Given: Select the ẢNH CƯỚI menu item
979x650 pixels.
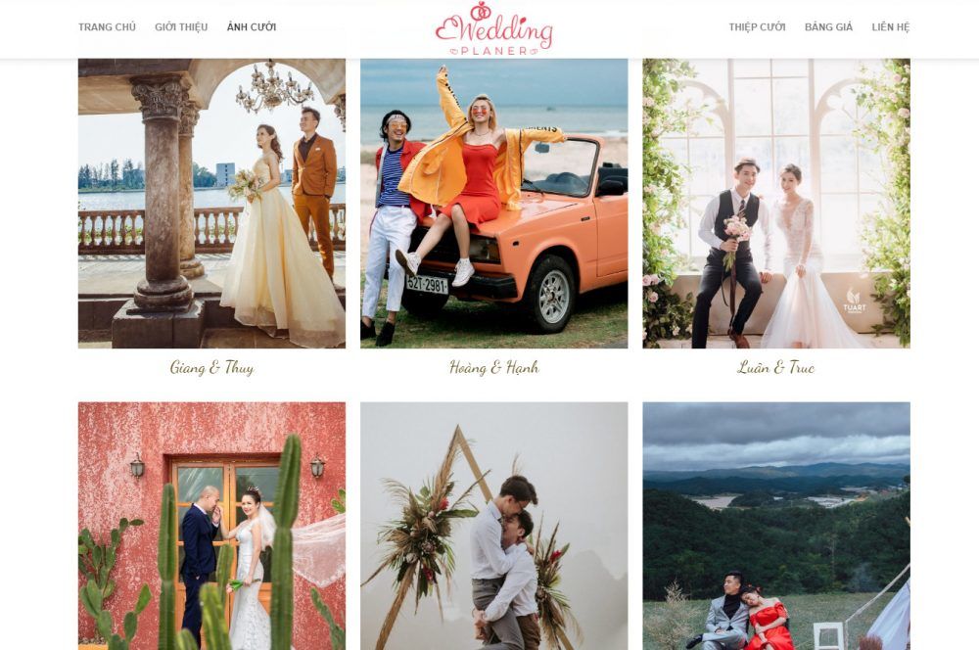Looking at the screenshot, I should pyautogui.click(x=251, y=26).
